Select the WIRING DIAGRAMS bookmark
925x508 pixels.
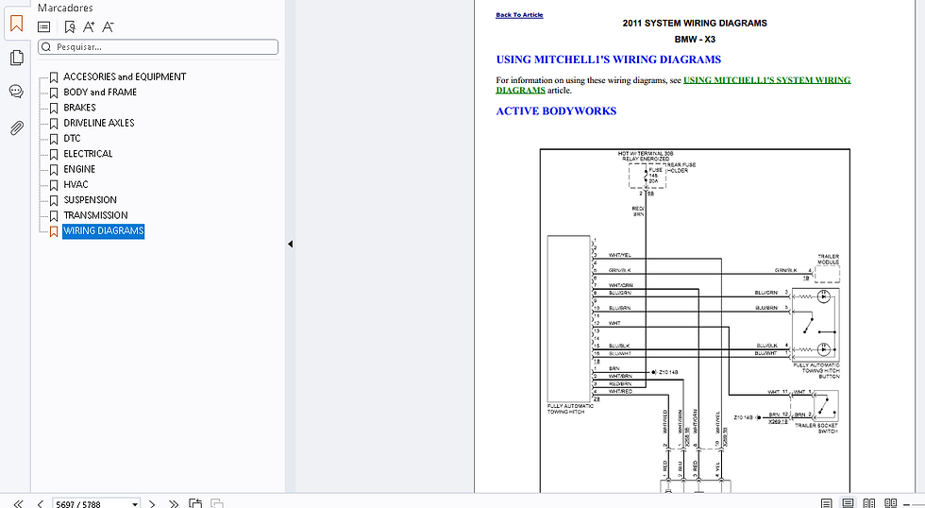103,230
